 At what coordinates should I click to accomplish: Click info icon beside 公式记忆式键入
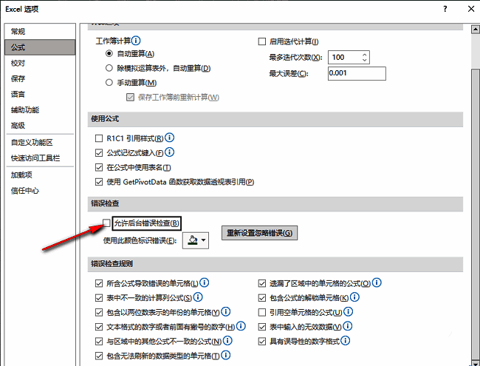pos(169,152)
